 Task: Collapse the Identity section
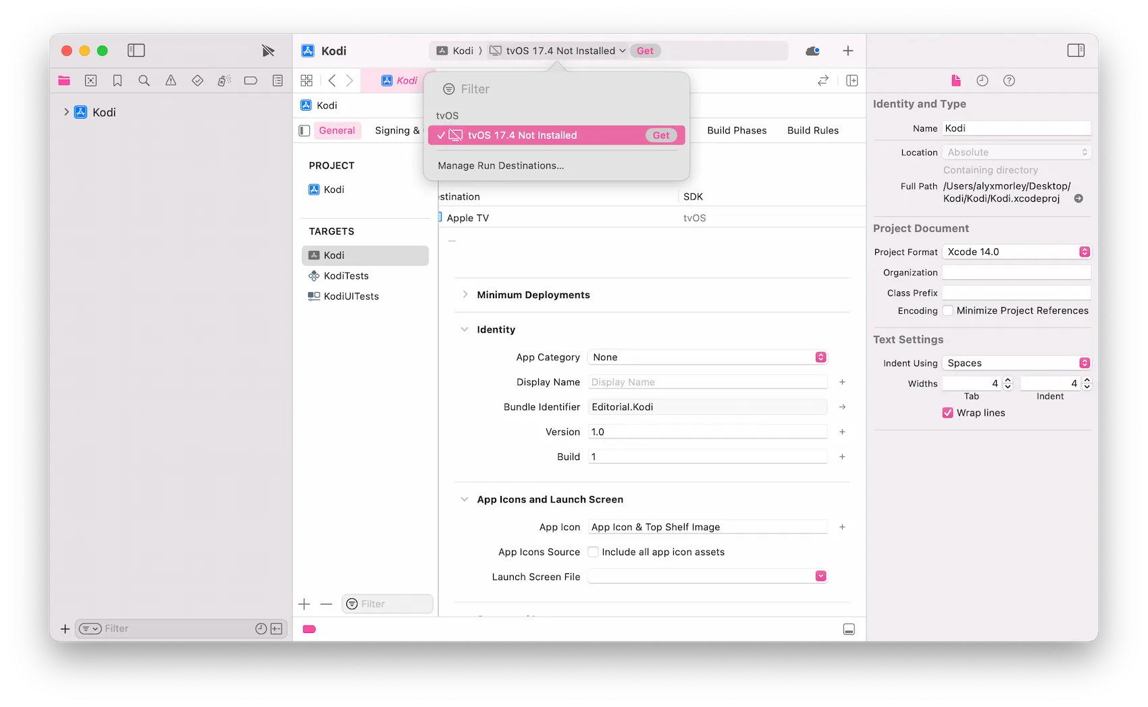coord(465,329)
